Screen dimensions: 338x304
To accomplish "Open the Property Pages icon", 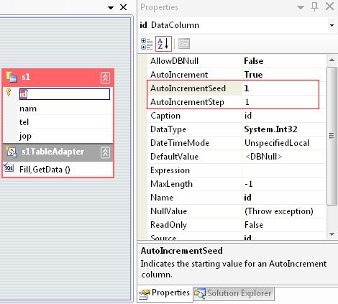I will tap(184, 44).
